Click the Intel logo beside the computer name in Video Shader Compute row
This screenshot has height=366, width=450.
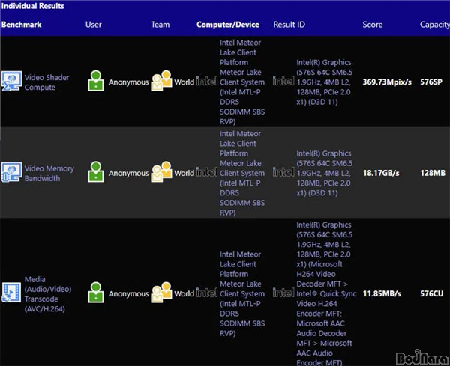pyautogui.click(x=207, y=82)
